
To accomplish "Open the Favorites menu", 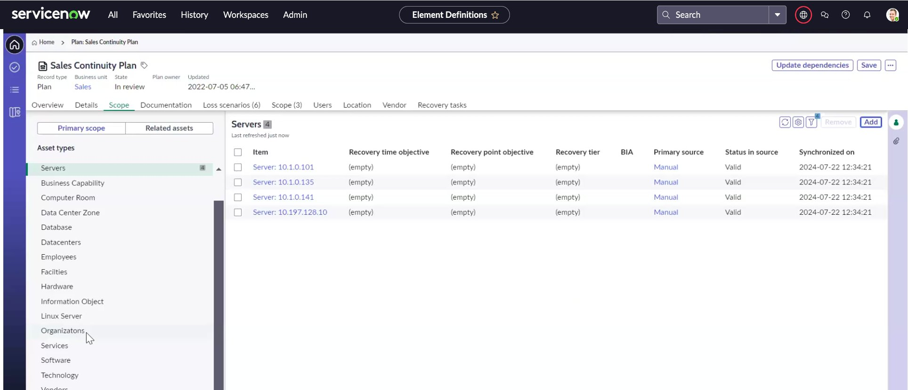I will point(149,15).
